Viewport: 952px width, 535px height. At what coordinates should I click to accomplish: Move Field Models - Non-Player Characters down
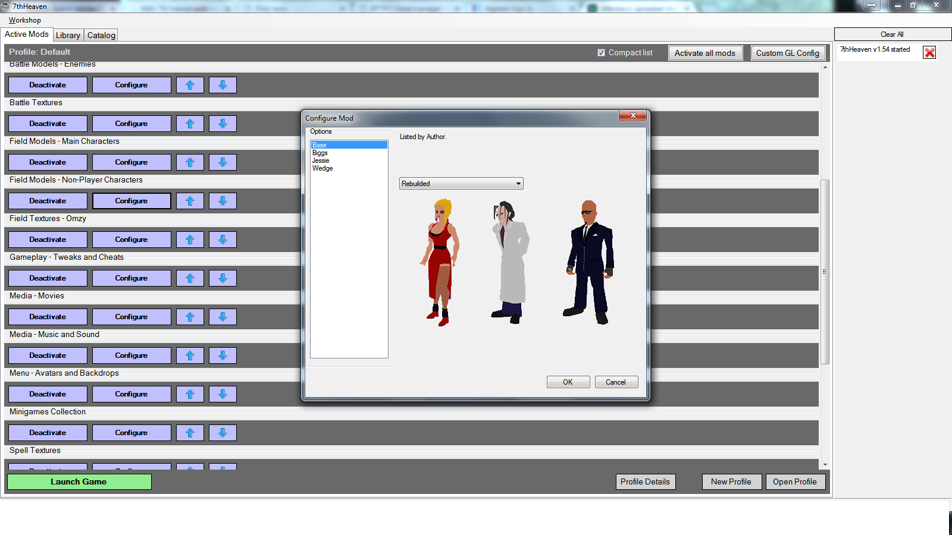(223, 201)
